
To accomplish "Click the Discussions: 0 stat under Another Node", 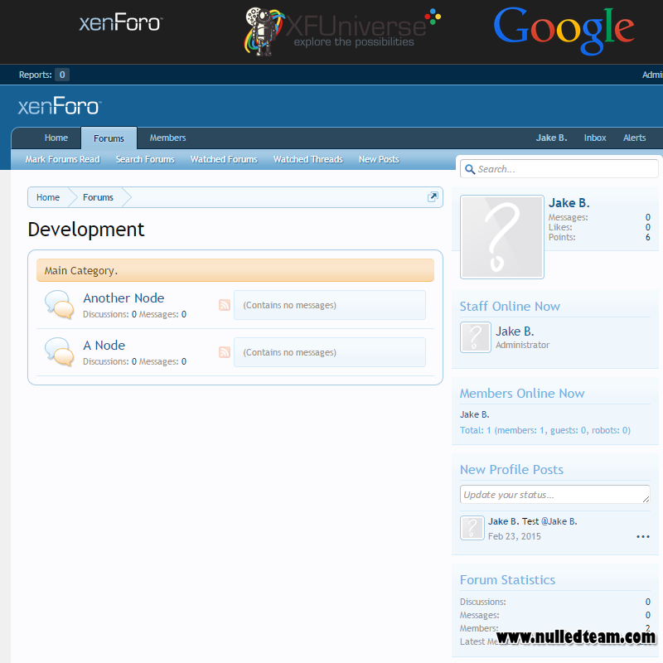I will coord(110,314).
